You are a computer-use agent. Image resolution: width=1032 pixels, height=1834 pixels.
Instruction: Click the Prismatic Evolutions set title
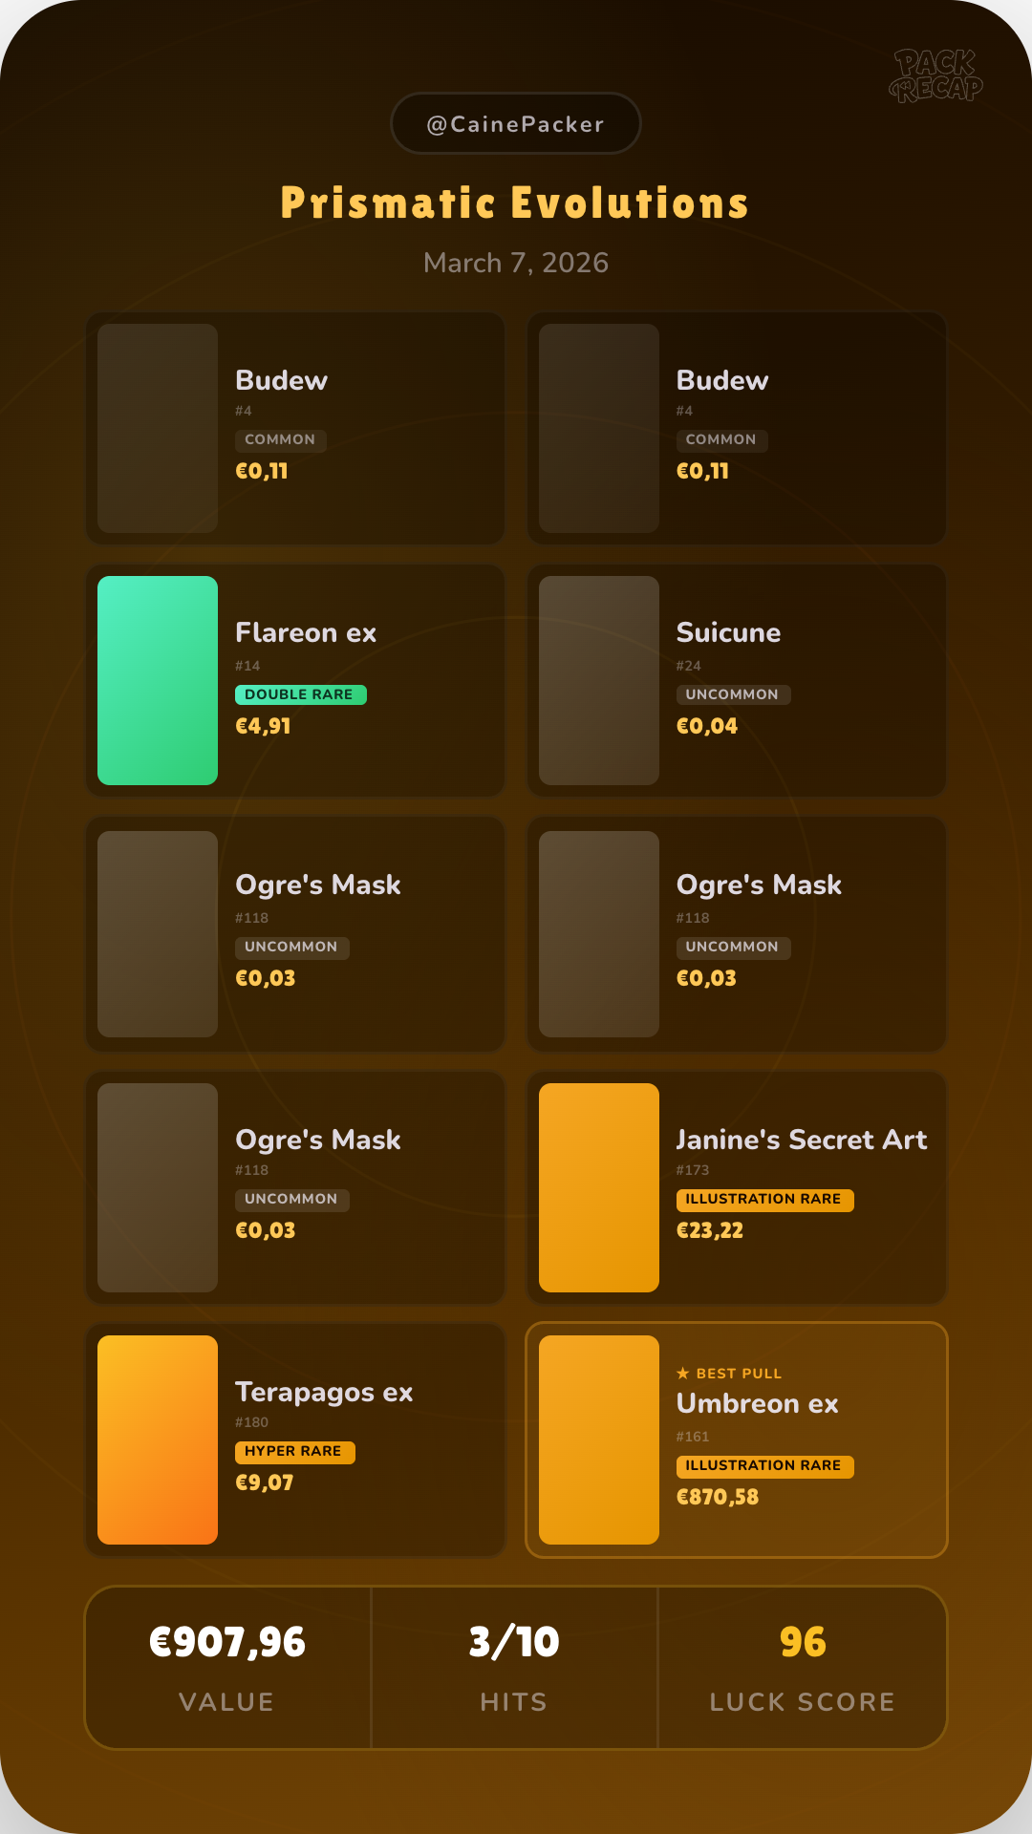coord(516,203)
